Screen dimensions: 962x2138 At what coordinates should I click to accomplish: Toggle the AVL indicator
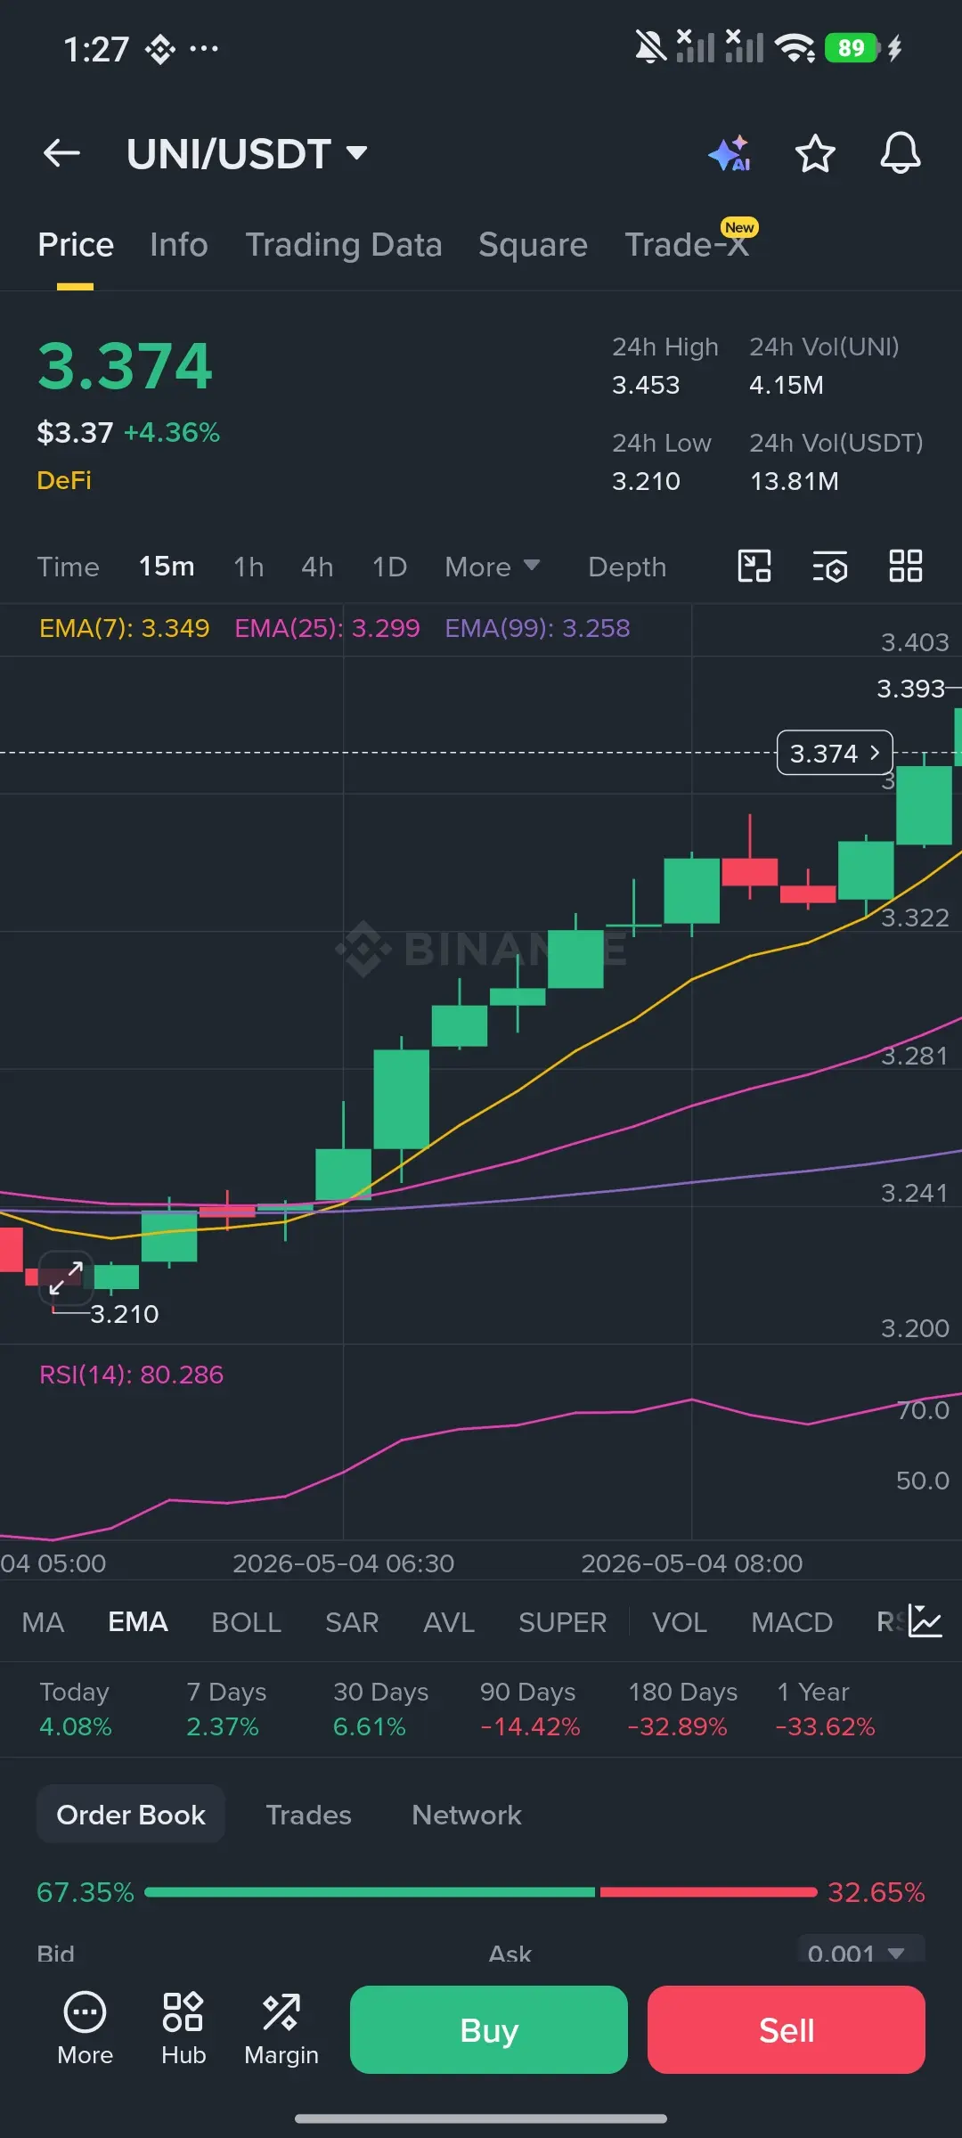point(449,1622)
